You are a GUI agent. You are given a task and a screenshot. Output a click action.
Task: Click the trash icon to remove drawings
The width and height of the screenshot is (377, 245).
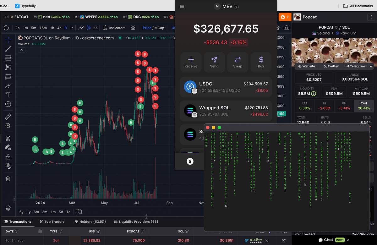pyautogui.click(x=8, y=178)
